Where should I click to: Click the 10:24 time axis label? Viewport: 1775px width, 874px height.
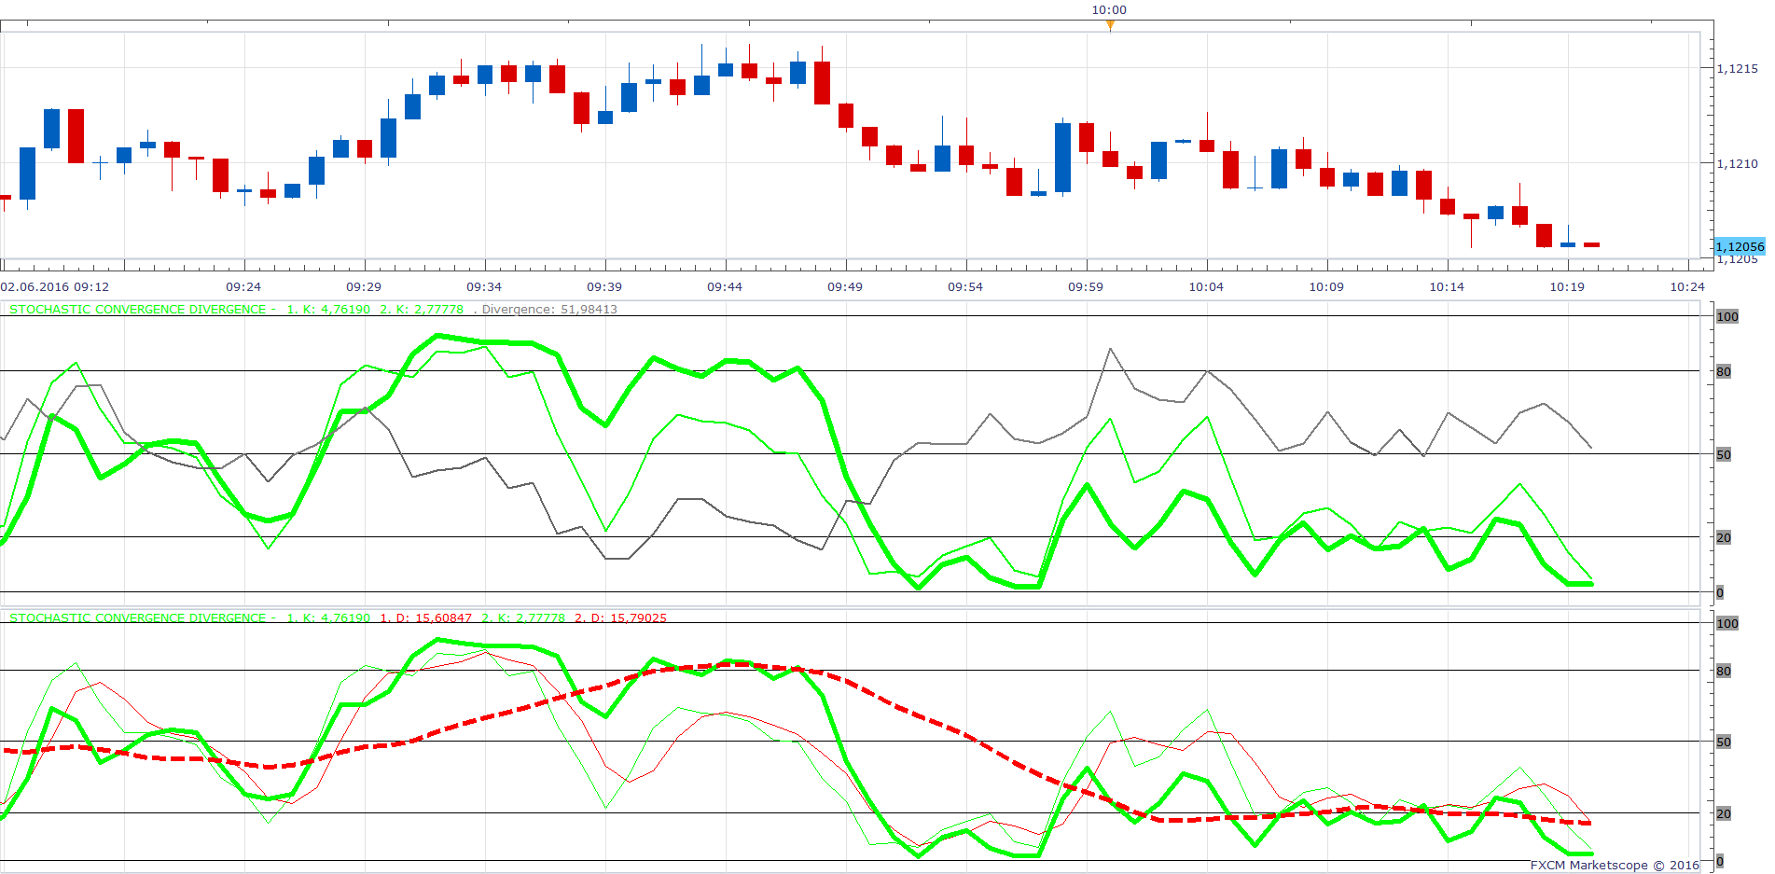pyautogui.click(x=1687, y=286)
